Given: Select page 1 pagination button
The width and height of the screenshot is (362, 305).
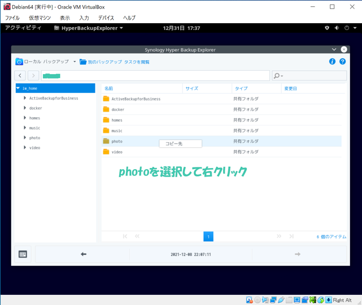Looking at the screenshot, I should [x=208, y=237].
